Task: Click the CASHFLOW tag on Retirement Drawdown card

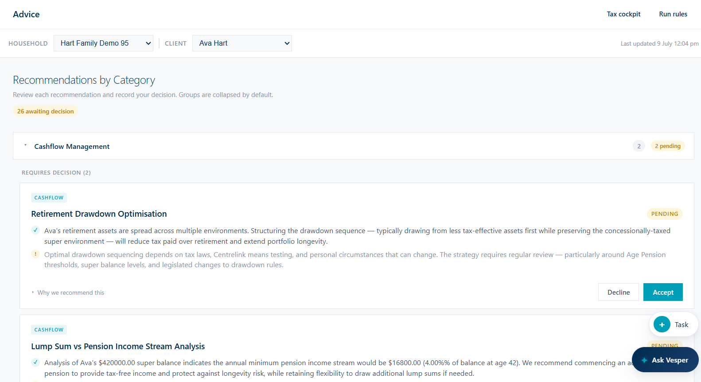Action: pos(49,198)
